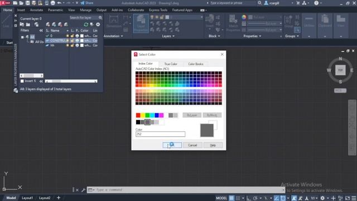Click the Refresh icon in layer manager

pos(86,25)
